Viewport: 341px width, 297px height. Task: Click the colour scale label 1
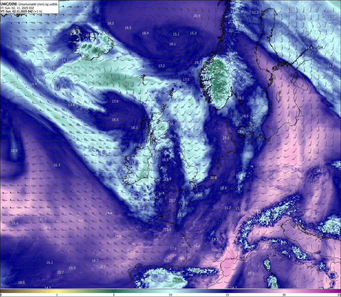(x=57, y=295)
